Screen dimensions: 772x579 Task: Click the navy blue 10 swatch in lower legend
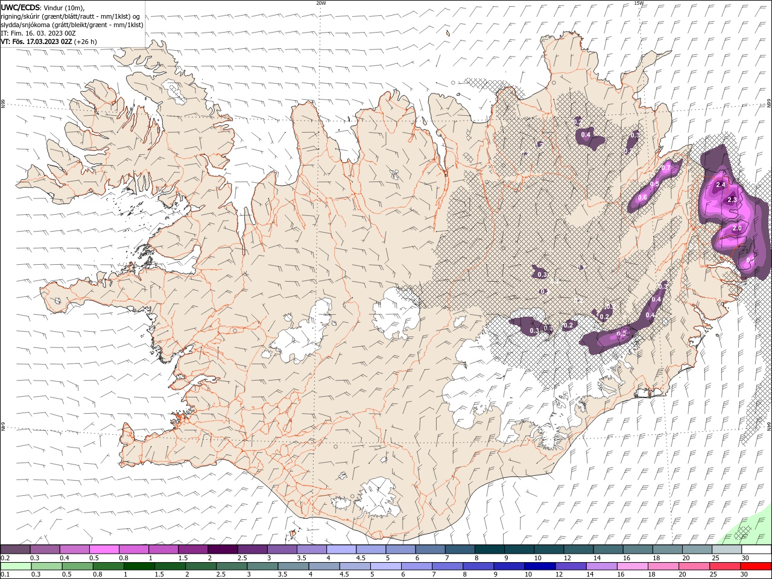click(540, 566)
